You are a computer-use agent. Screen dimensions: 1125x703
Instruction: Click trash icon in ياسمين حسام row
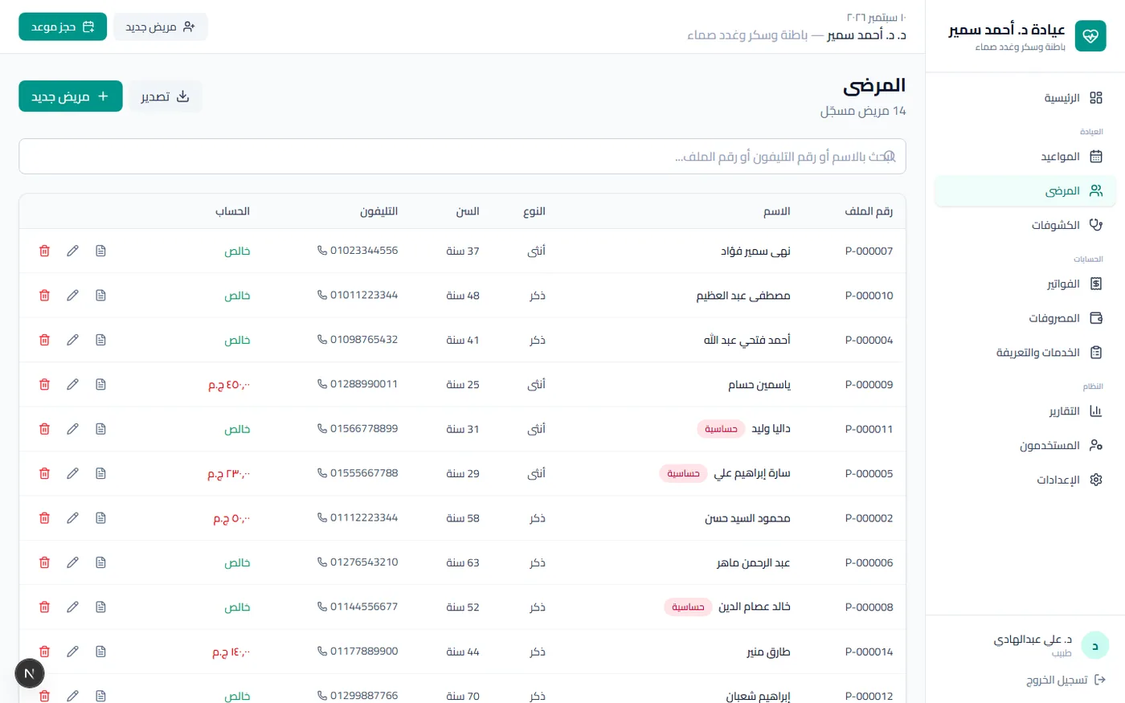coord(44,384)
